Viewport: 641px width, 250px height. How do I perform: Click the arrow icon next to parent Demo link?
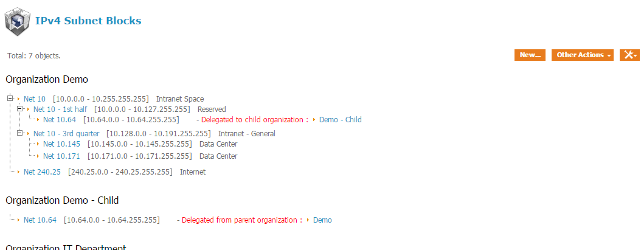click(308, 220)
